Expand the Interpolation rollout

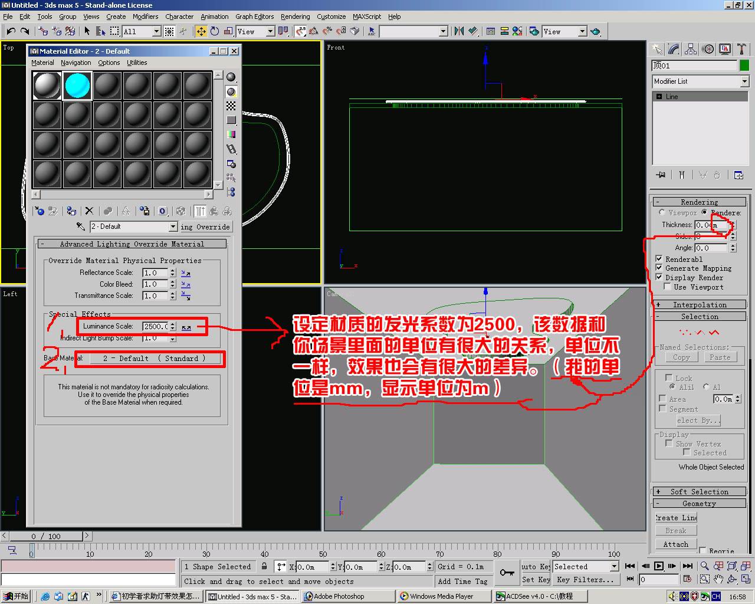pos(700,305)
